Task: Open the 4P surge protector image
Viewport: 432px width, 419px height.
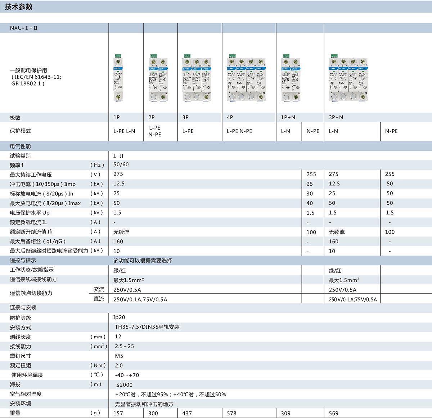Action: pyautogui.click(x=247, y=78)
